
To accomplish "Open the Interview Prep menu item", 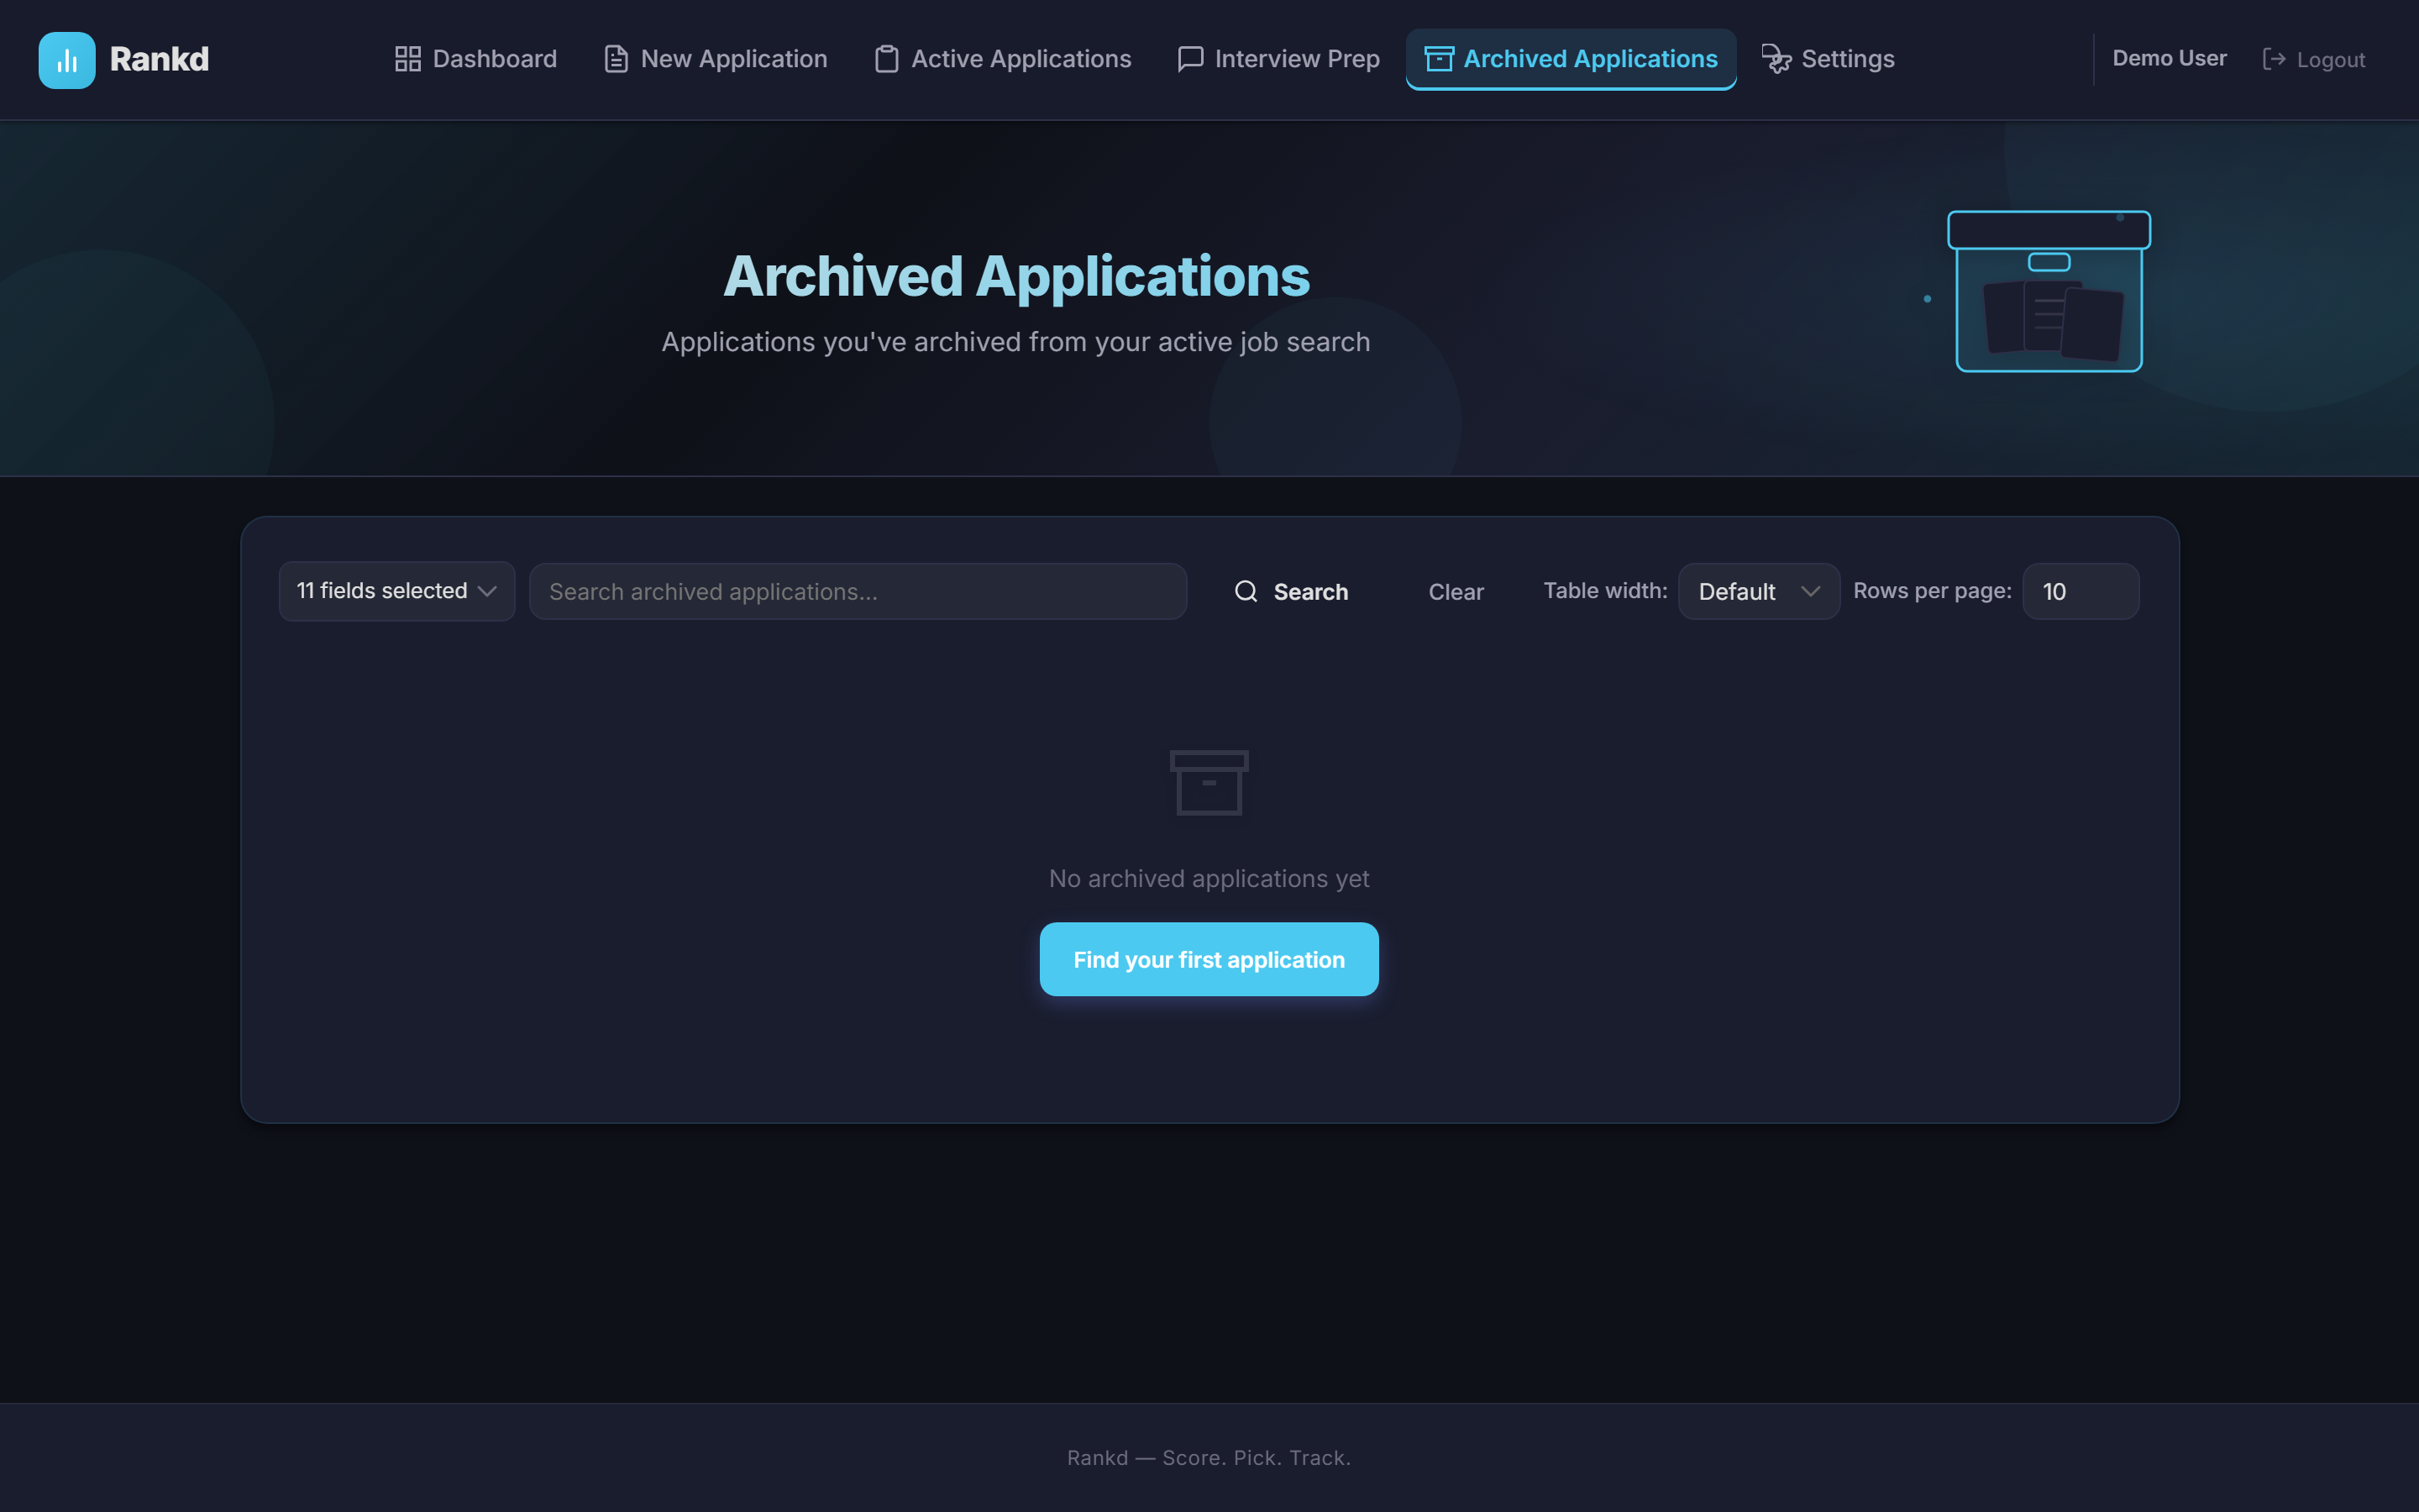I will pyautogui.click(x=1297, y=59).
